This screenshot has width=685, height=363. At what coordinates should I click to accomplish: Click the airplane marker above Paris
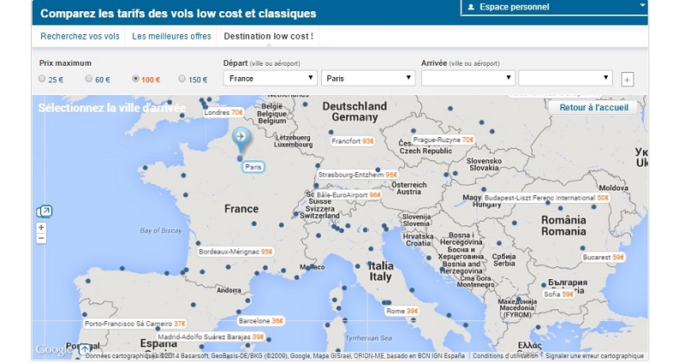click(239, 137)
